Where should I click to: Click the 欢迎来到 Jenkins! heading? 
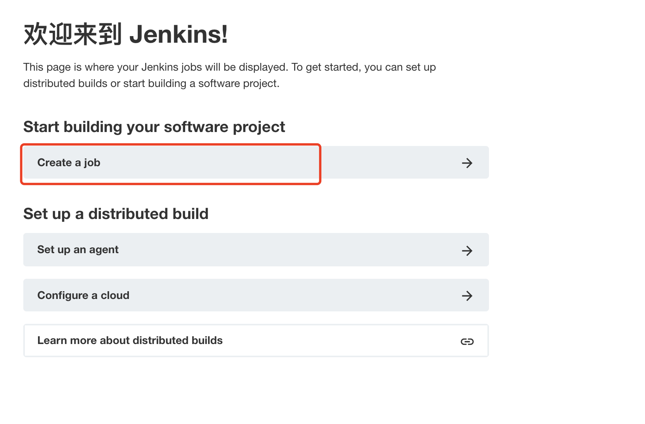tap(126, 34)
